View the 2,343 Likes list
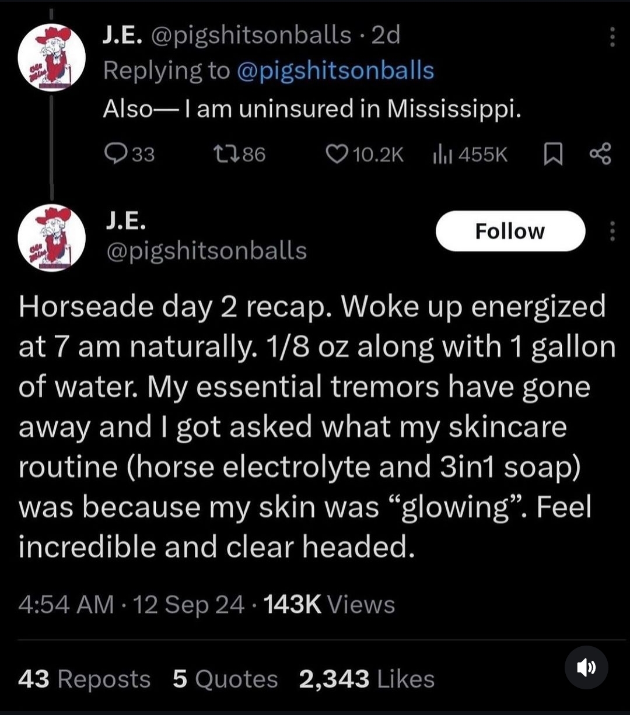The height and width of the screenshot is (715, 630). (x=366, y=679)
